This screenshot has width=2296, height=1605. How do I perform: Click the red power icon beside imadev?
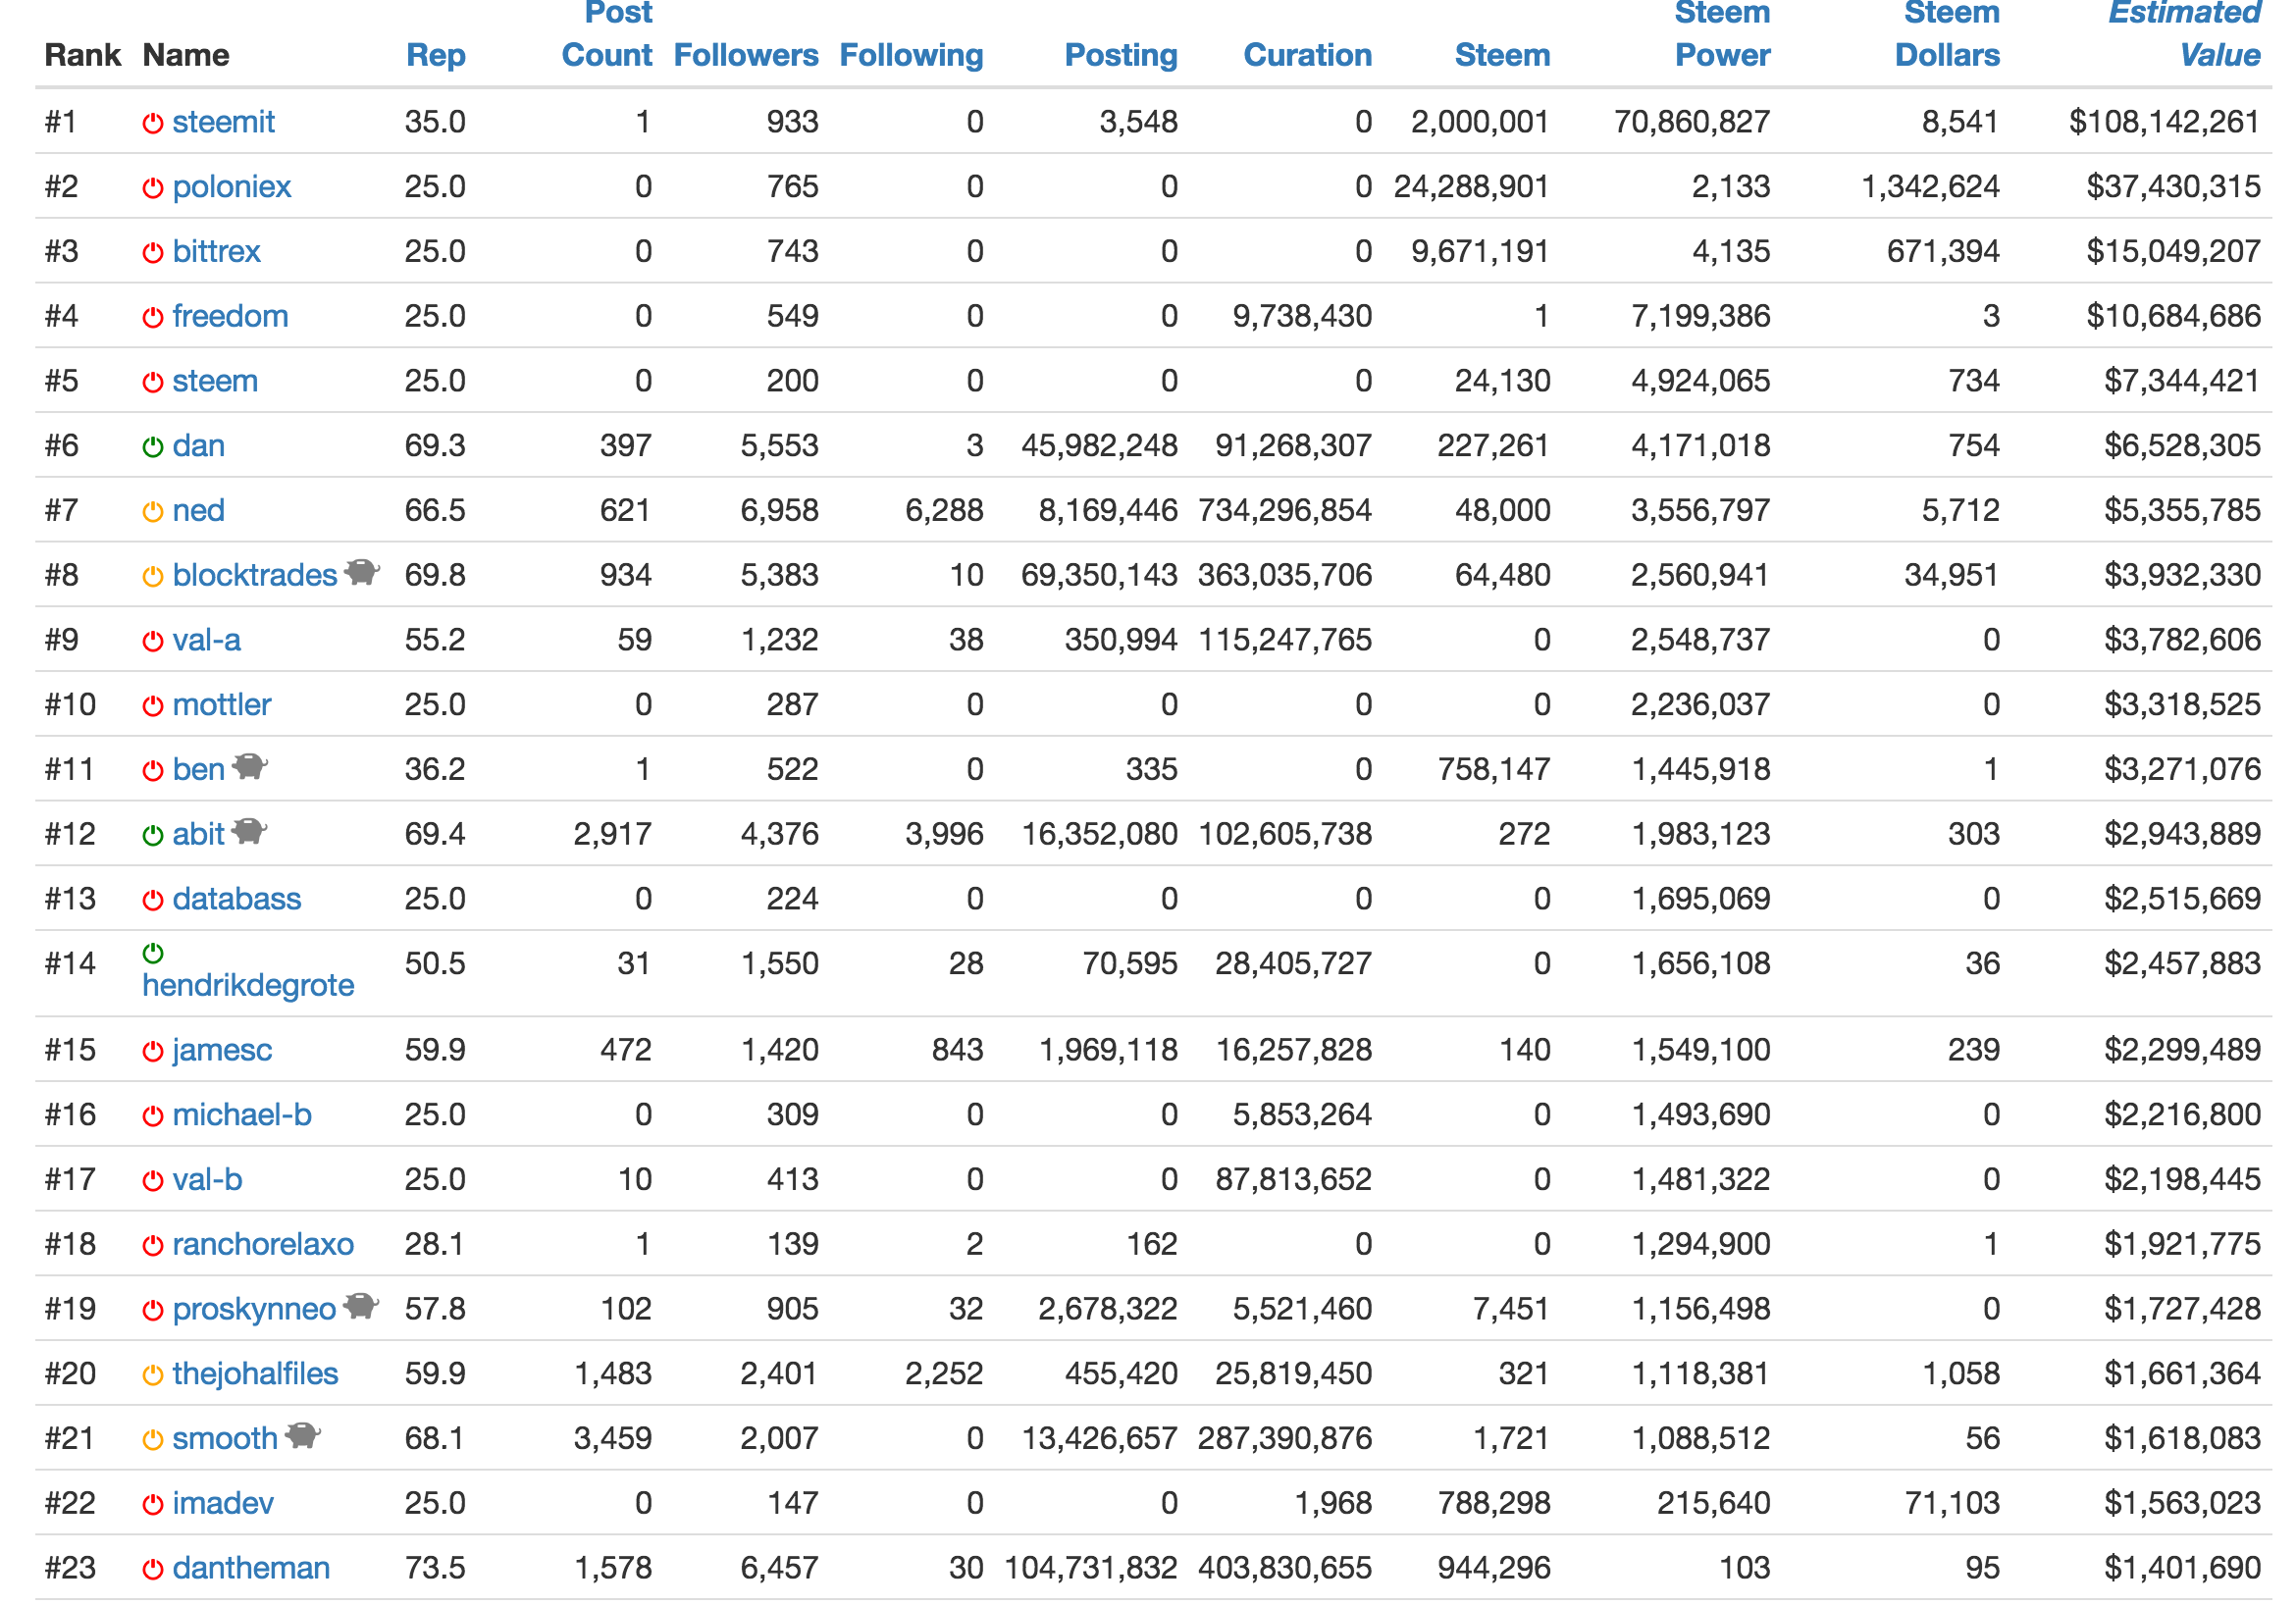coord(152,1505)
